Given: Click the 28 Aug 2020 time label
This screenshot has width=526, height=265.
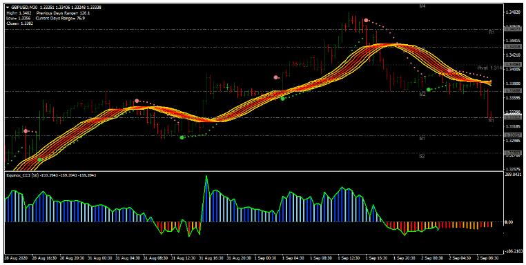Looking at the screenshot, I should [17, 258].
